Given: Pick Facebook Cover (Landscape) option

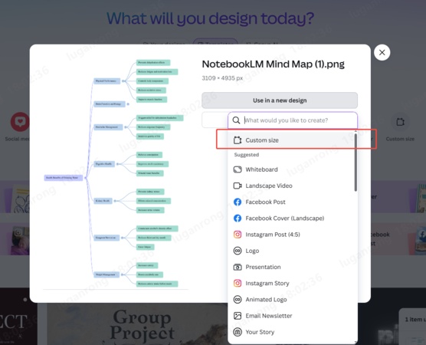Looking at the screenshot, I should [290, 218].
